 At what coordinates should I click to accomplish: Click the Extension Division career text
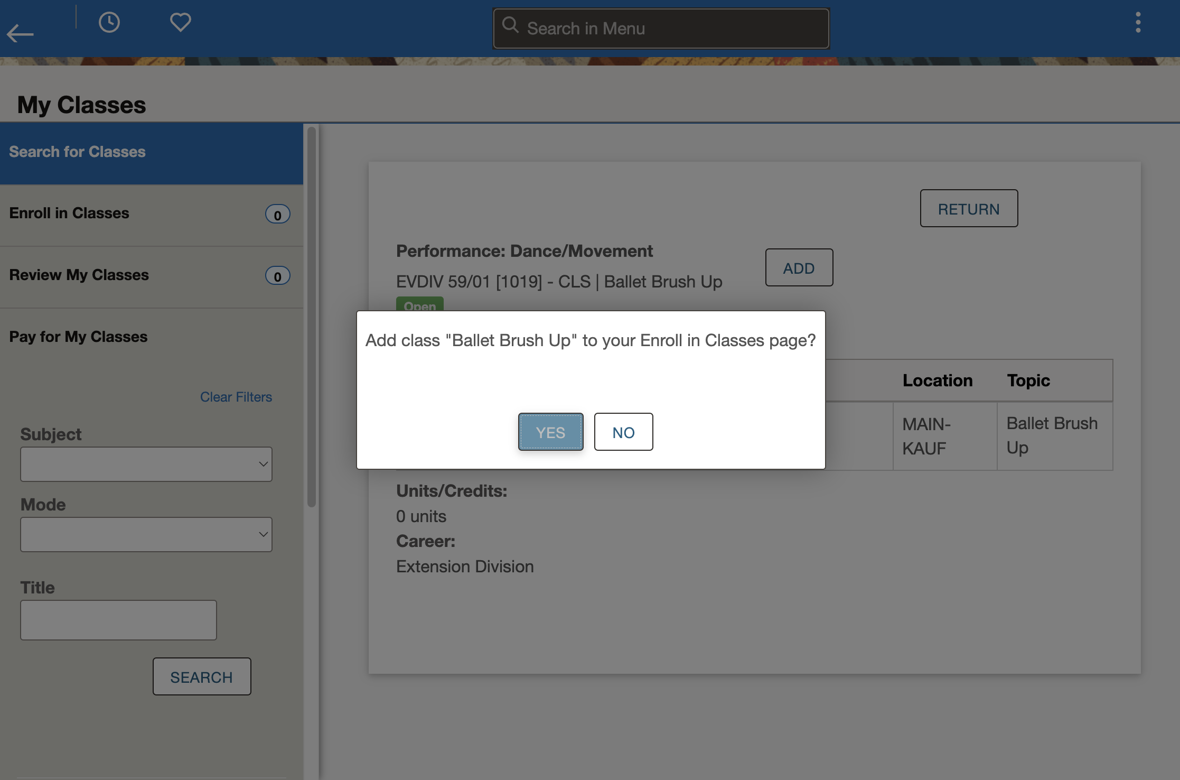pos(465,567)
